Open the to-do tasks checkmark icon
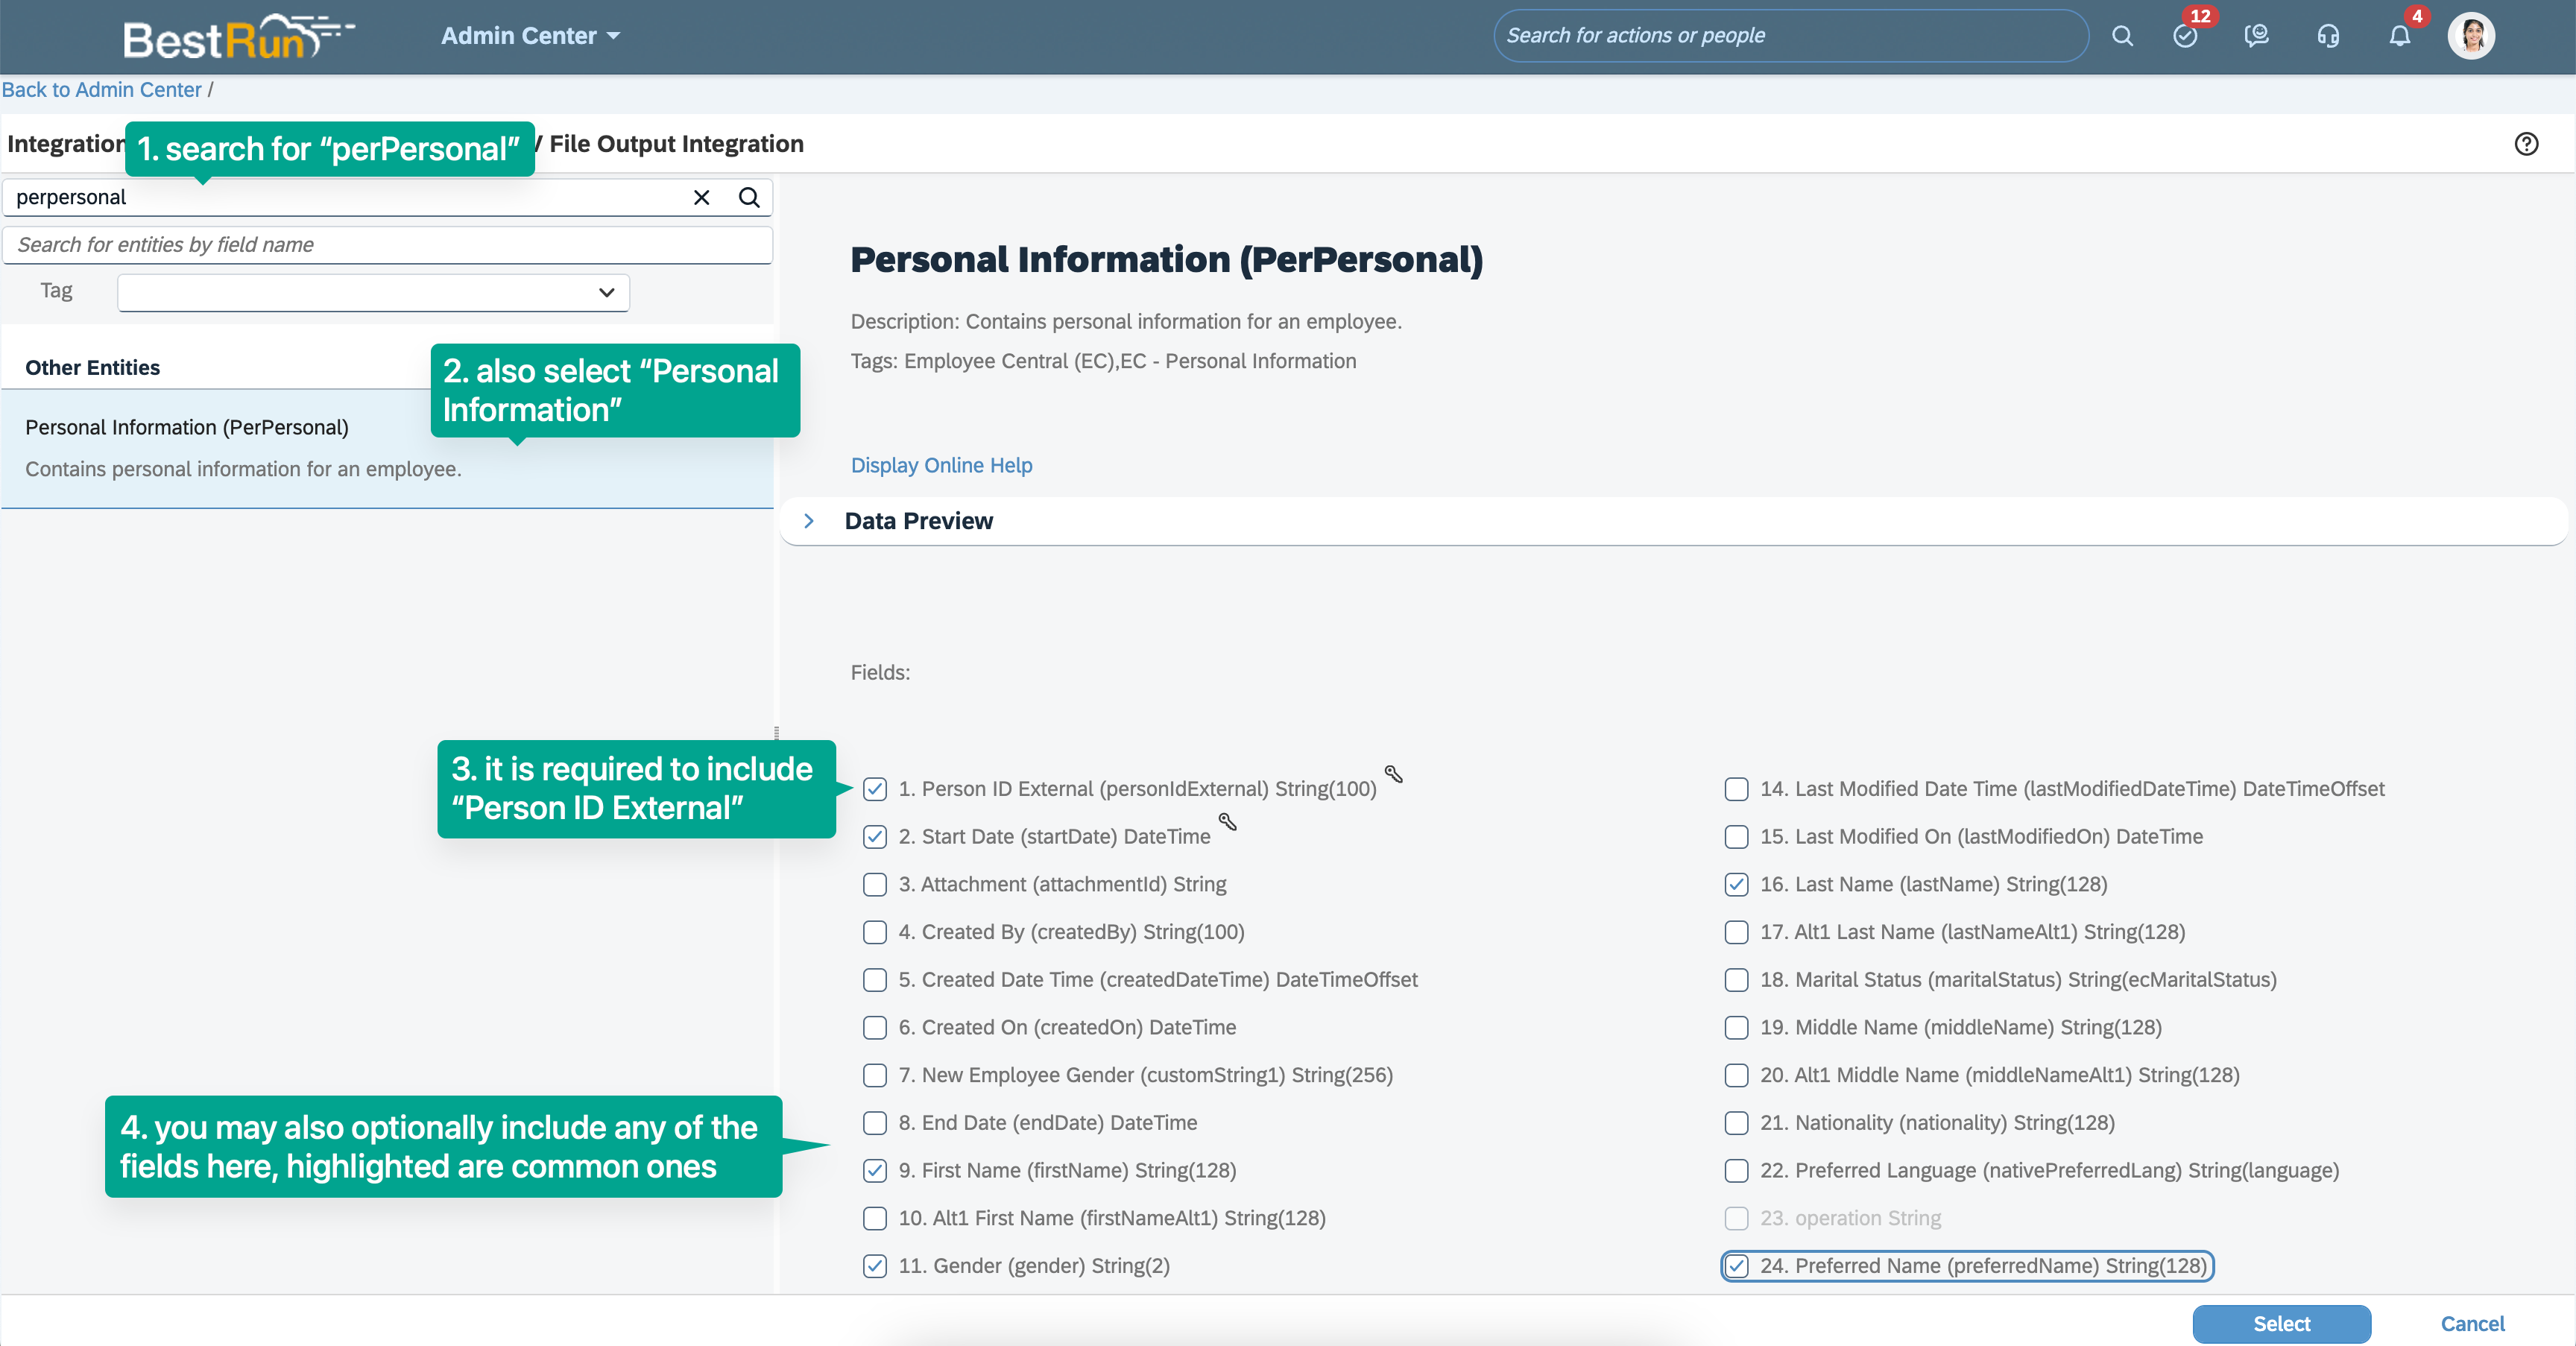The height and width of the screenshot is (1346, 2576). tap(2185, 36)
